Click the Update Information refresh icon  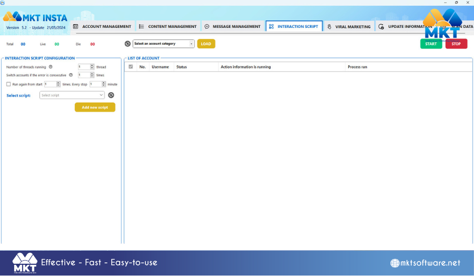tap(381, 27)
